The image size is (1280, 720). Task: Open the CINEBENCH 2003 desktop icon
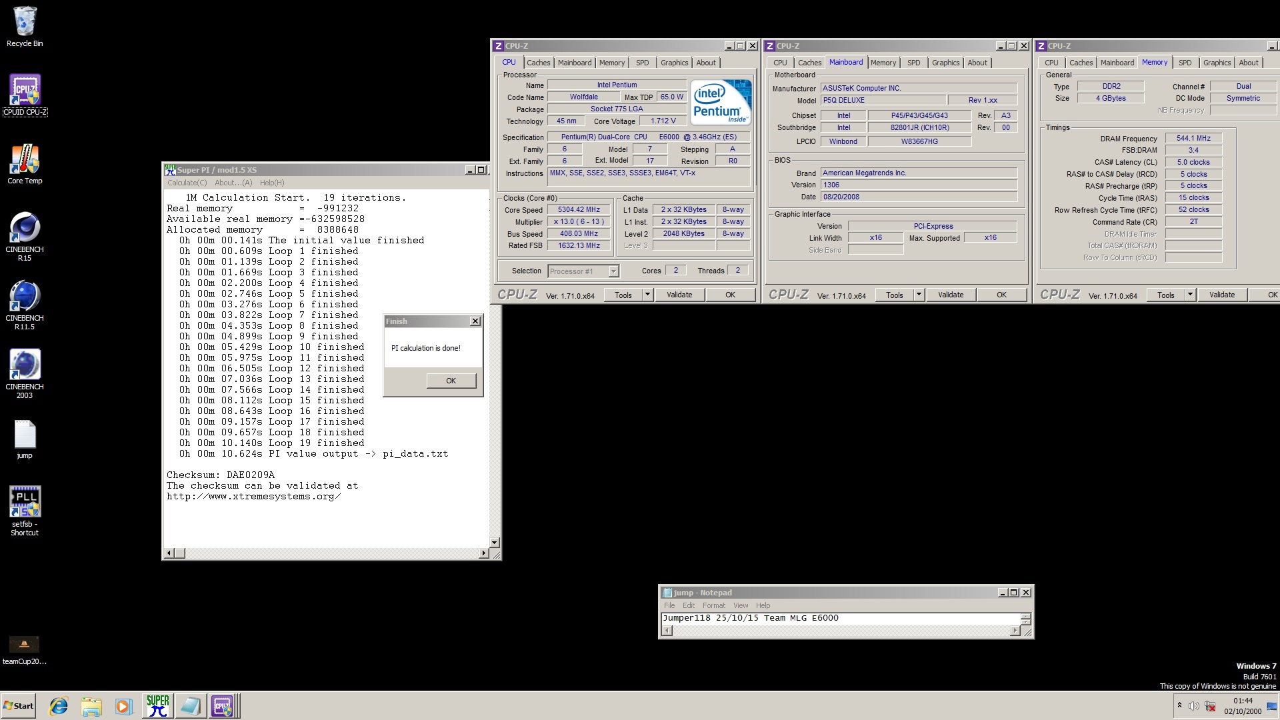[25, 374]
